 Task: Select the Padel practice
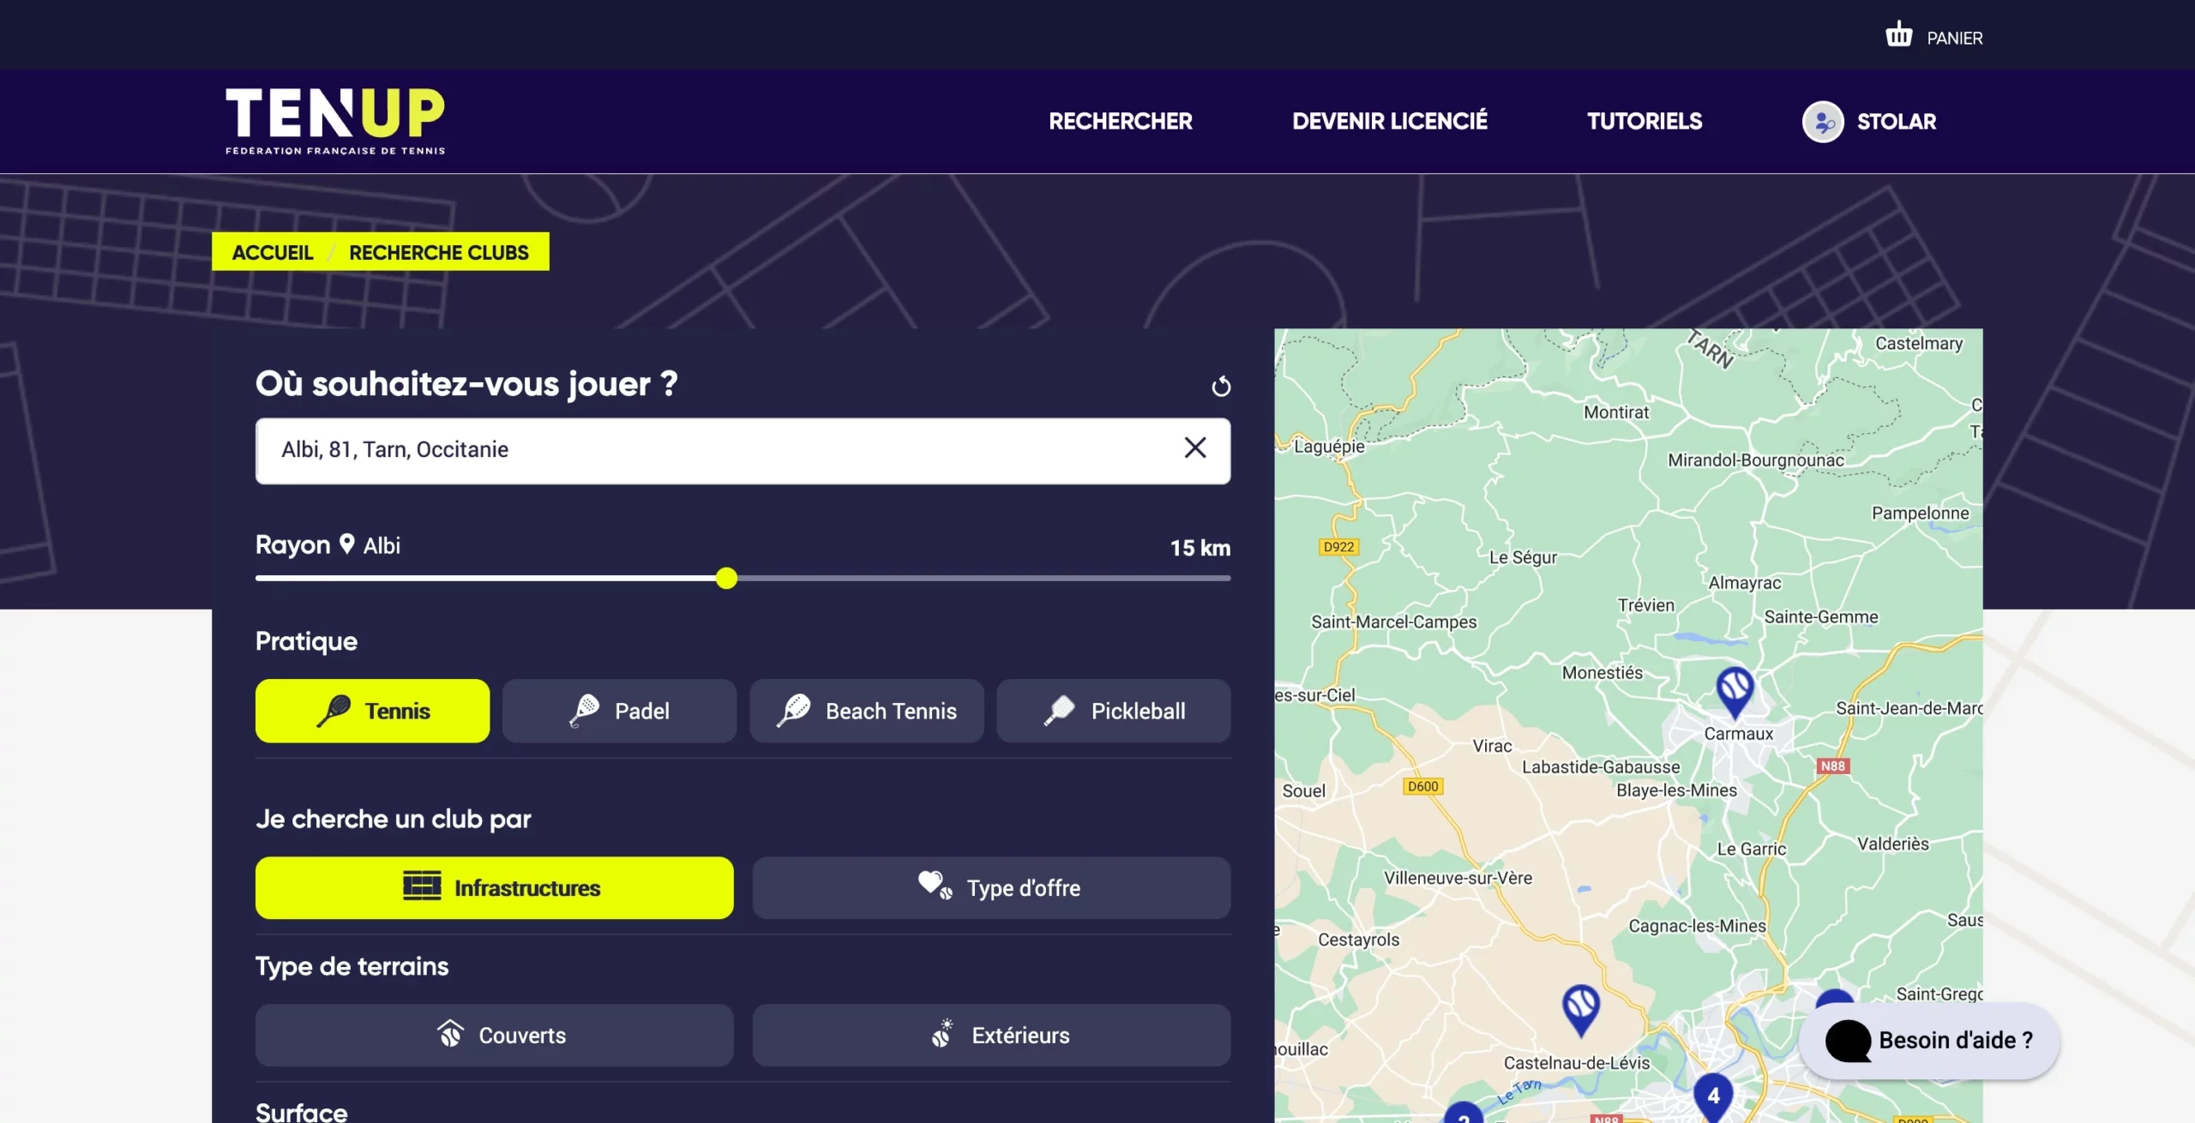click(x=619, y=711)
